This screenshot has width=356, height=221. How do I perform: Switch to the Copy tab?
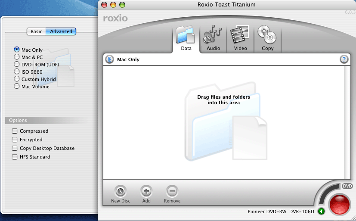coord(267,38)
